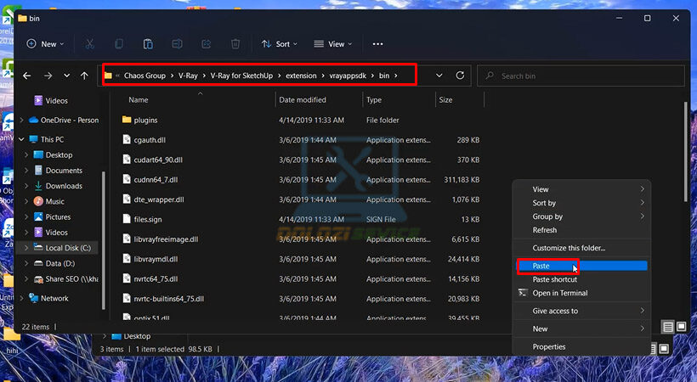
Task: Click the Delete trash icon in toolbar
Action: [235, 44]
